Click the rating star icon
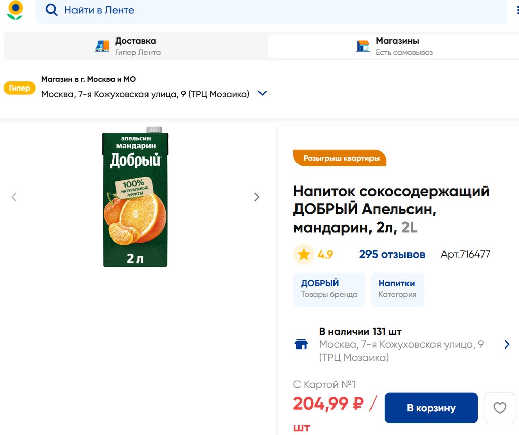Screen dimensions: 519x435 [304, 254]
